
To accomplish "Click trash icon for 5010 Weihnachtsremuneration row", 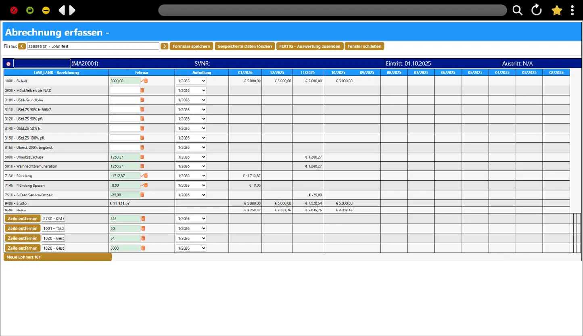I will pyautogui.click(x=142, y=166).
